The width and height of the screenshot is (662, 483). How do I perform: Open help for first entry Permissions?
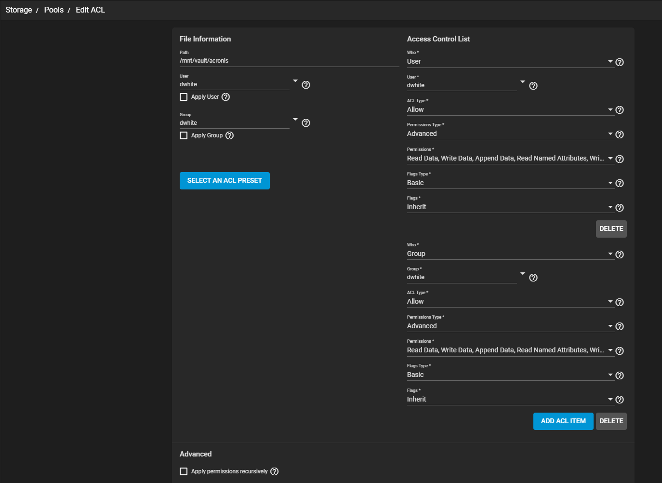pos(620,159)
